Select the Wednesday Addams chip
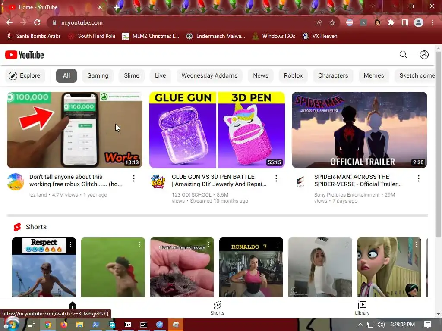The height and width of the screenshot is (331, 442). pyautogui.click(x=209, y=76)
